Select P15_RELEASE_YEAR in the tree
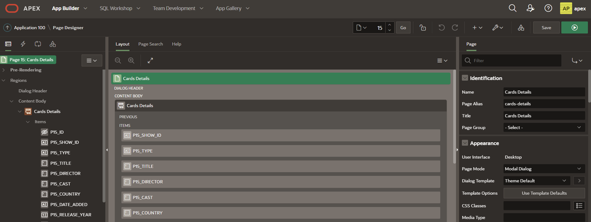This screenshot has height=222, width=591. 66,215
